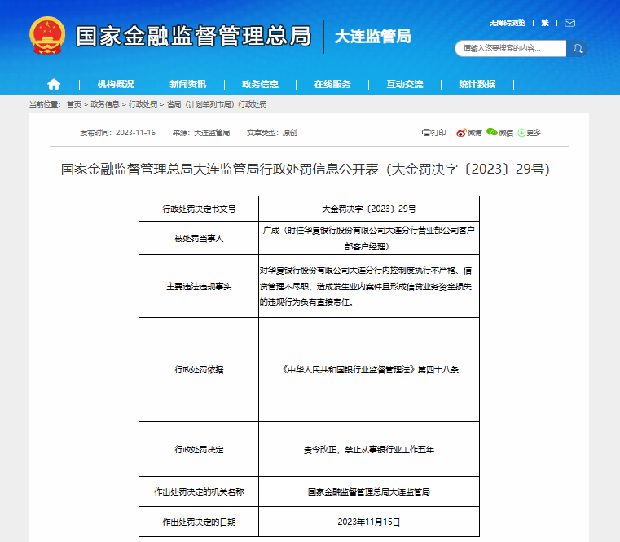620x542 pixels.
Task: Go to 首页 in breadcrumb
Action: pyautogui.click(x=74, y=105)
